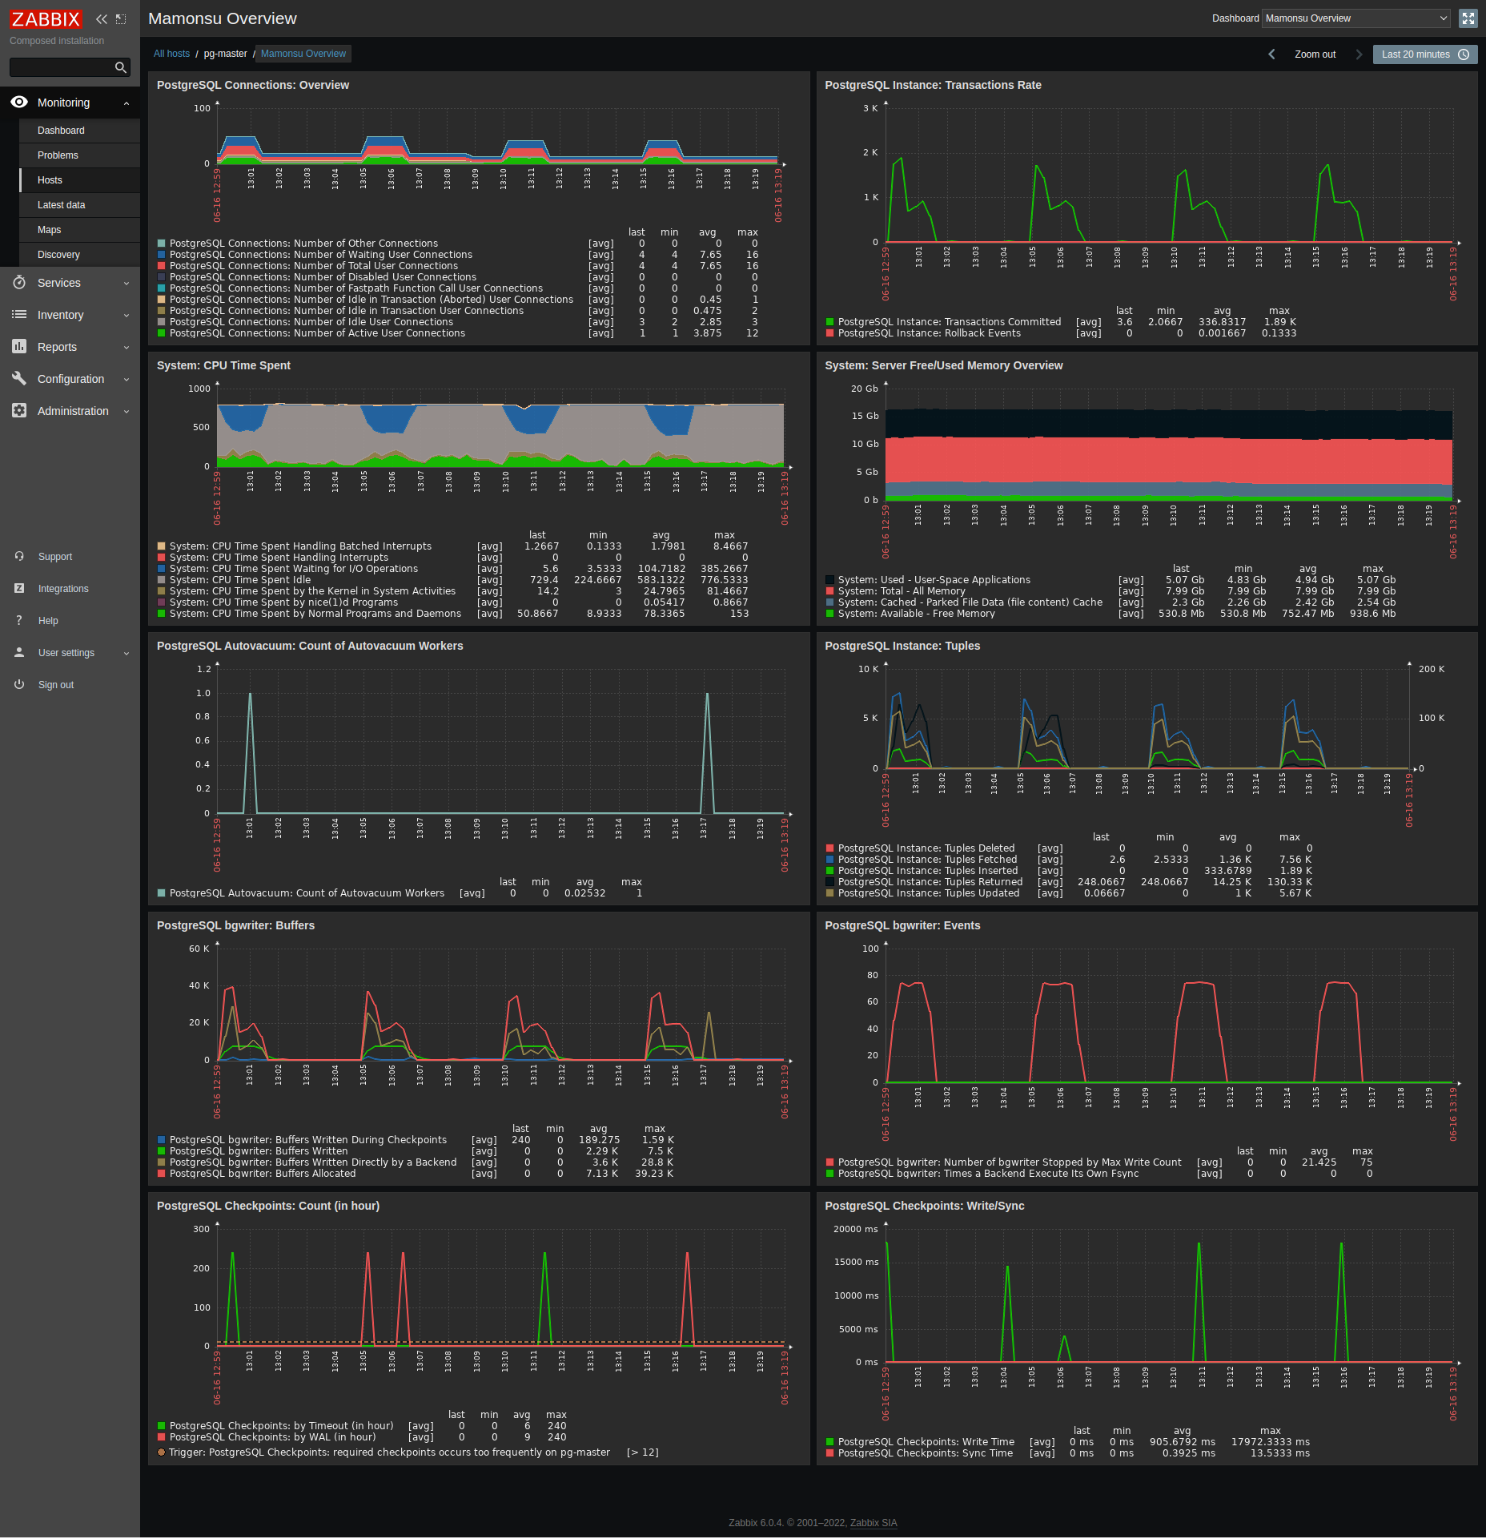1486x1539 pixels.
Task: Click 'PostgreSQL Checkpoints: by WAL (in hour)' legend
Action: (272, 1437)
